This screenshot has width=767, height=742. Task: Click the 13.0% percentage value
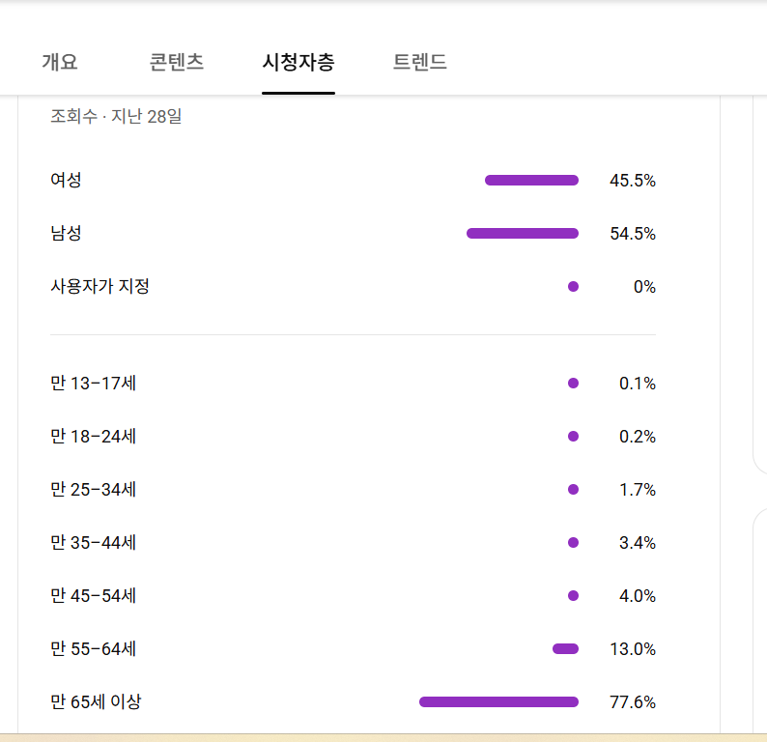tap(633, 649)
